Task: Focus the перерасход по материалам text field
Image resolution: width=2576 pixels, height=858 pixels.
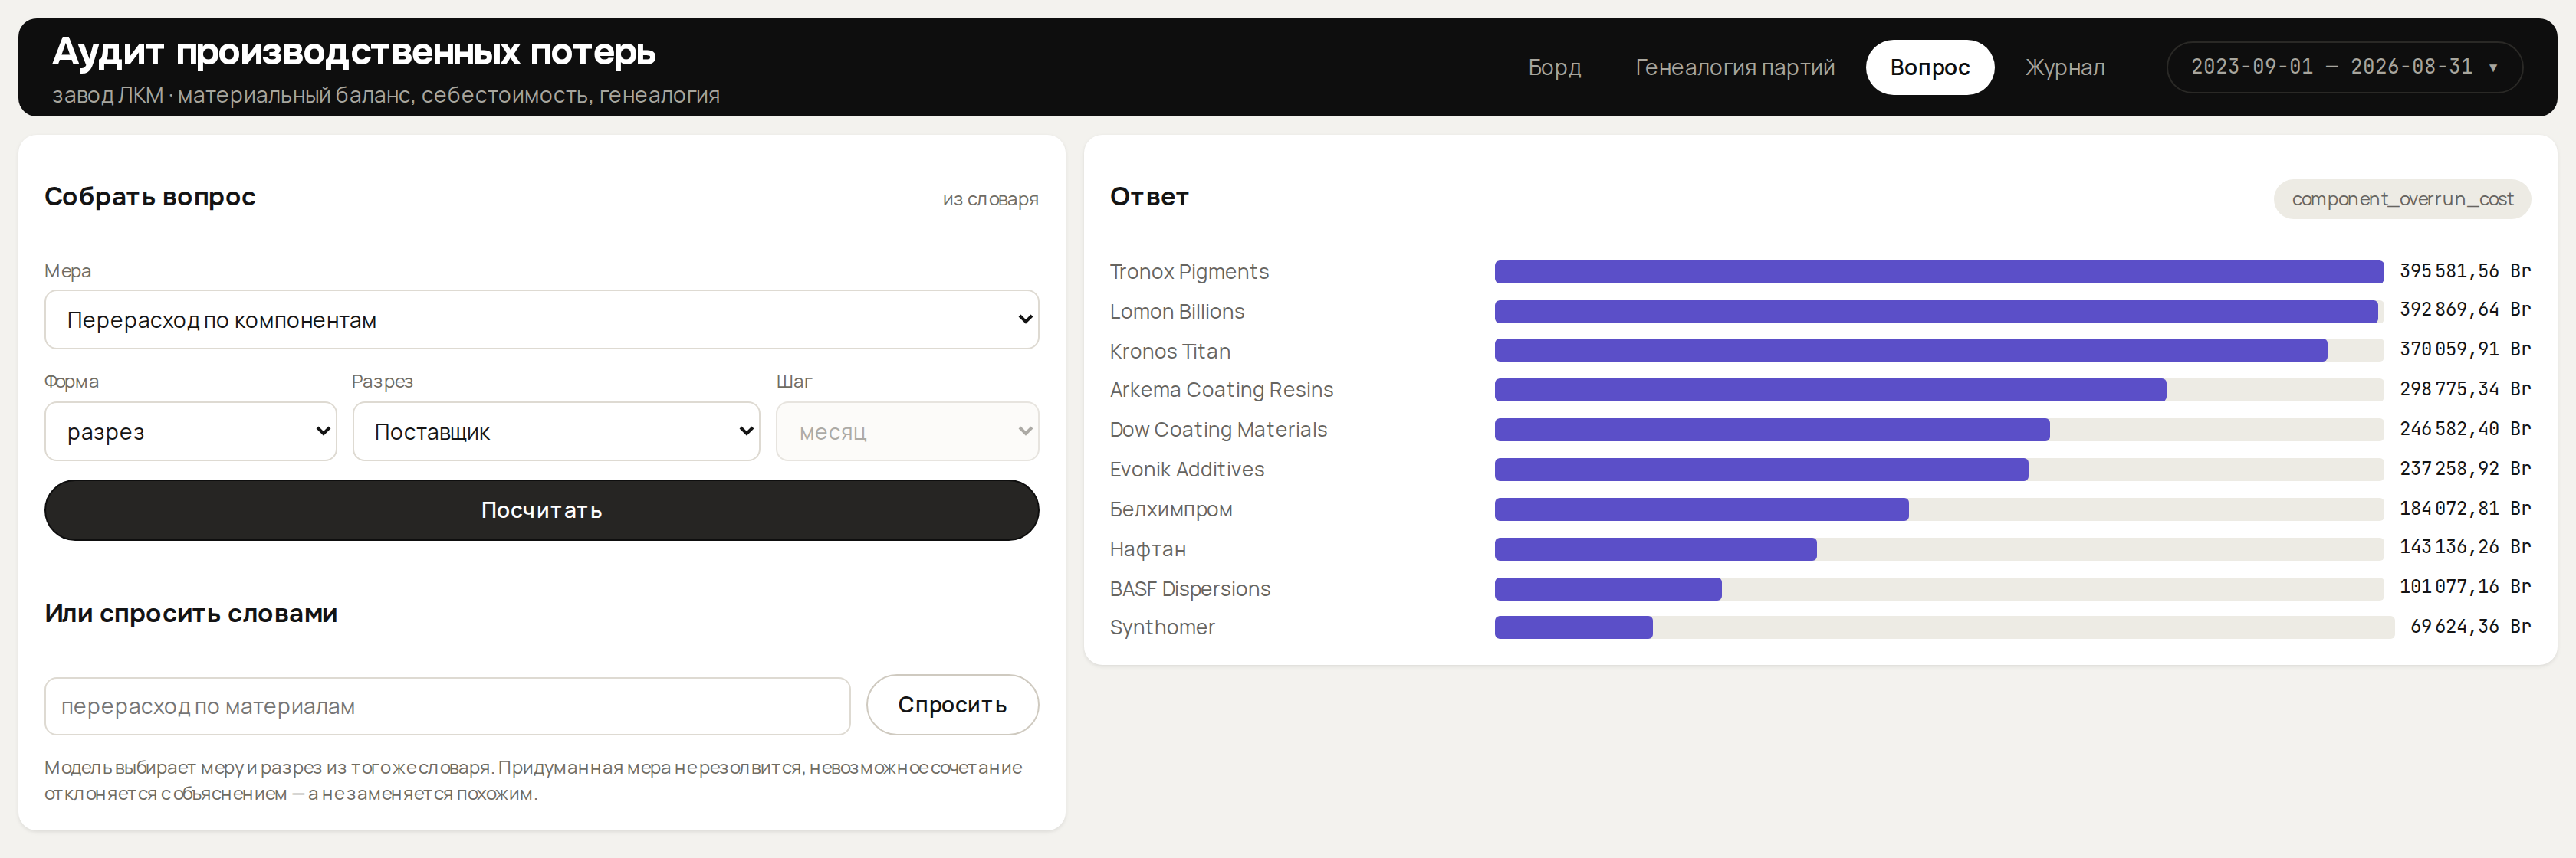Action: (x=447, y=706)
